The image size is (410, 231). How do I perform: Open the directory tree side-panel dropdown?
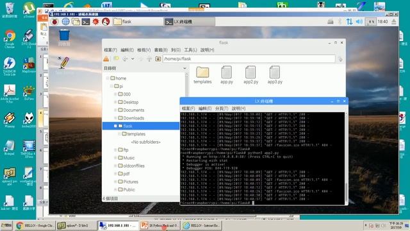(184, 68)
